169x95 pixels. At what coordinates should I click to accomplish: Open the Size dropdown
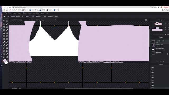(x=32, y=16)
